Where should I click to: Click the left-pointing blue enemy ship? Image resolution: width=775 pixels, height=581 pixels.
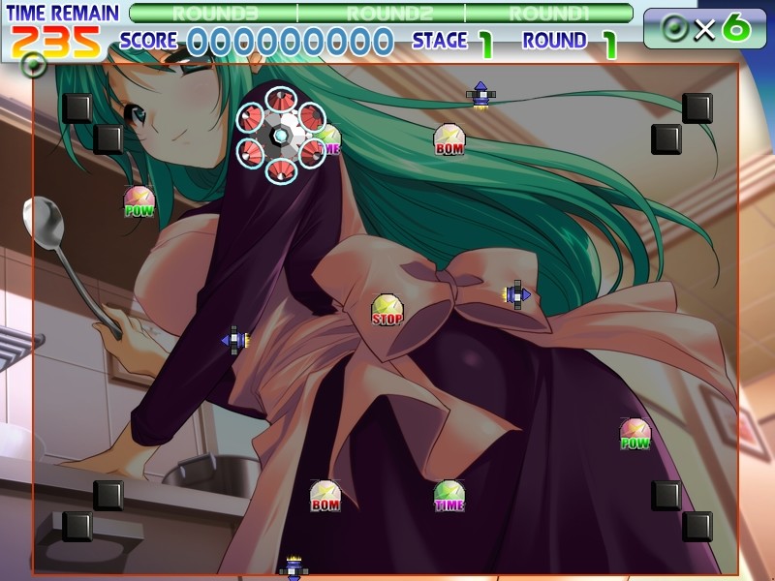click(233, 340)
